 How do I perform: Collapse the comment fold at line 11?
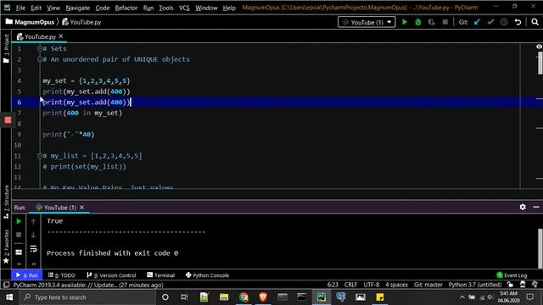click(x=40, y=156)
